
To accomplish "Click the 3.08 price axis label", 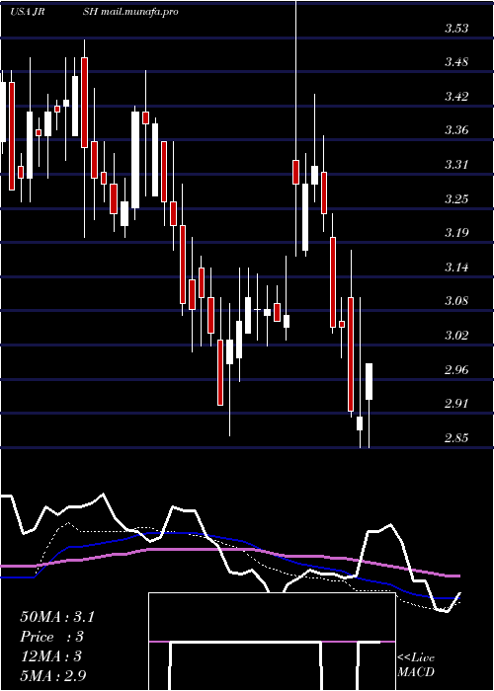I will [x=456, y=301].
